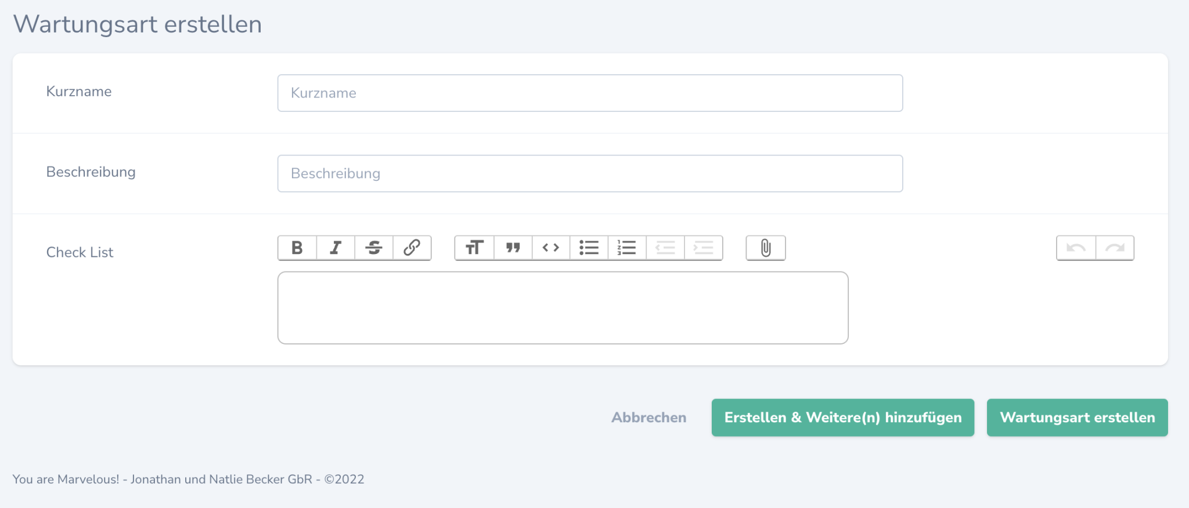Insert a code block

click(551, 248)
